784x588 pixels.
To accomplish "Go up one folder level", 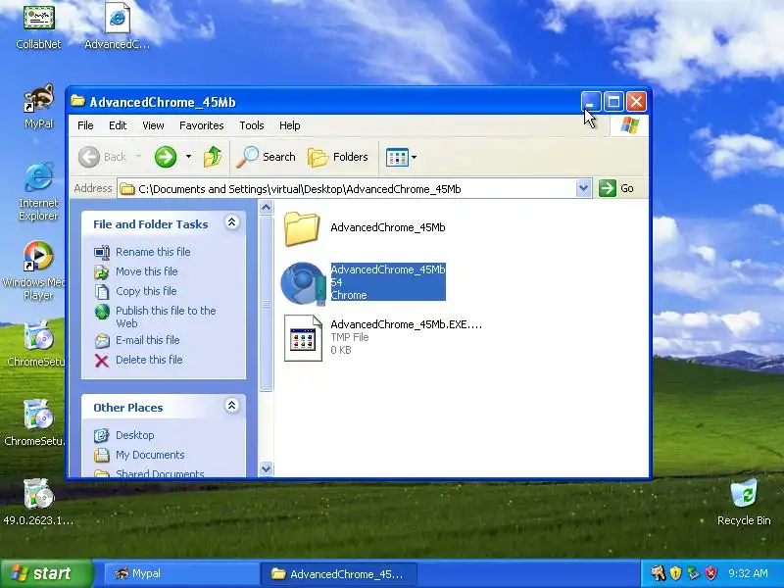I will pyautogui.click(x=213, y=157).
